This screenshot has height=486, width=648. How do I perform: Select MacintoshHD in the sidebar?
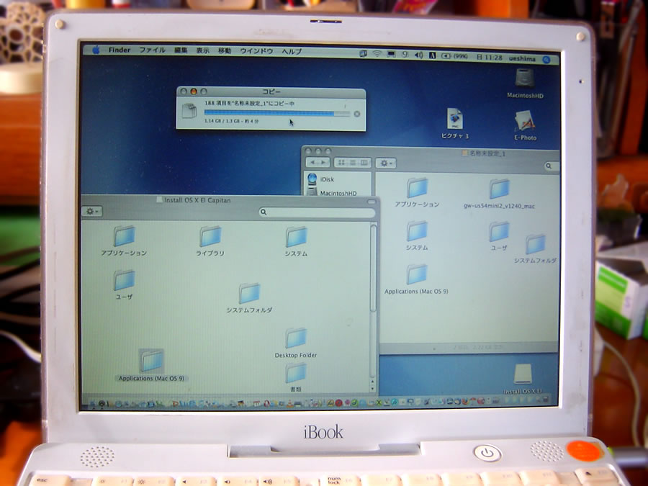[x=332, y=192]
